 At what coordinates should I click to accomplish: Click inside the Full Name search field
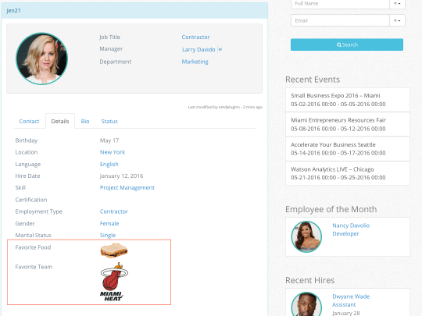[x=340, y=4]
